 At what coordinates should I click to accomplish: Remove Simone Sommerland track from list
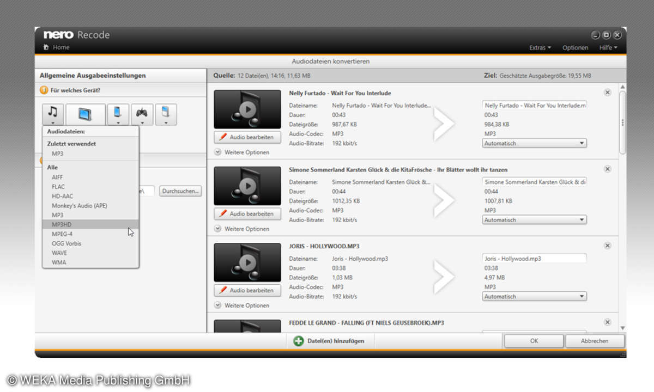[x=608, y=169]
